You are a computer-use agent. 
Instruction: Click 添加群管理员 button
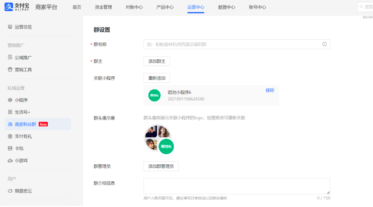tap(161, 166)
